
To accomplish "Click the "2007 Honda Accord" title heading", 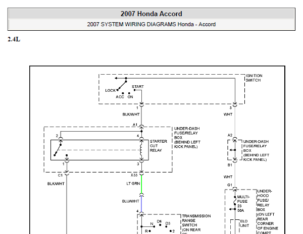I will (x=151, y=14).
